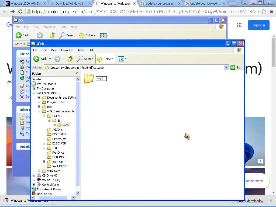Reload the browser page
The height and width of the screenshot is (207, 276).
click(x=20, y=12)
